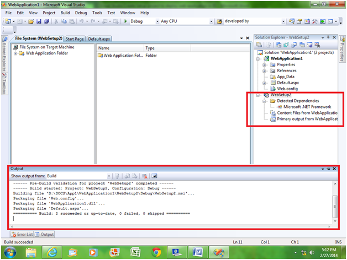Click the Redo arrow icon
Image resolution: width=347 pixels, height=260 pixels.
click(93, 21)
